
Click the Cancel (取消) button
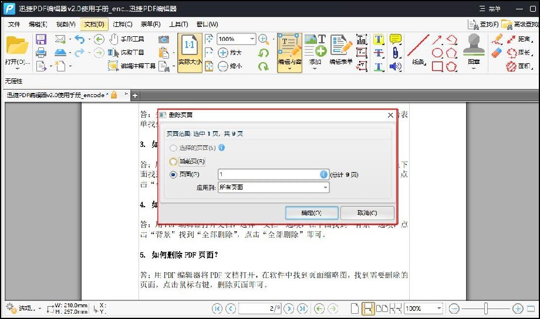coord(367,213)
